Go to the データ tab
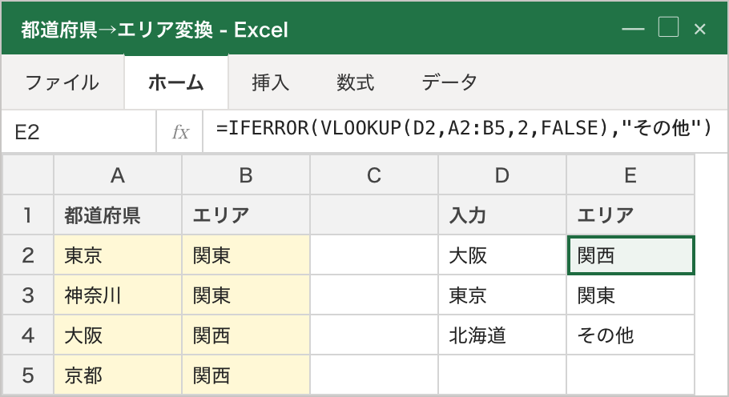Image resolution: width=729 pixels, height=397 pixels. pyautogui.click(x=449, y=82)
